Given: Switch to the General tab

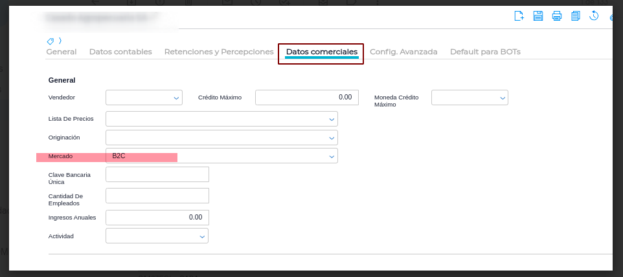Looking at the screenshot, I should coord(62,52).
